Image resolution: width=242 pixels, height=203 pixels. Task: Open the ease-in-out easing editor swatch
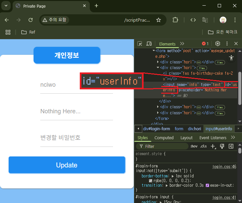coord(207,185)
